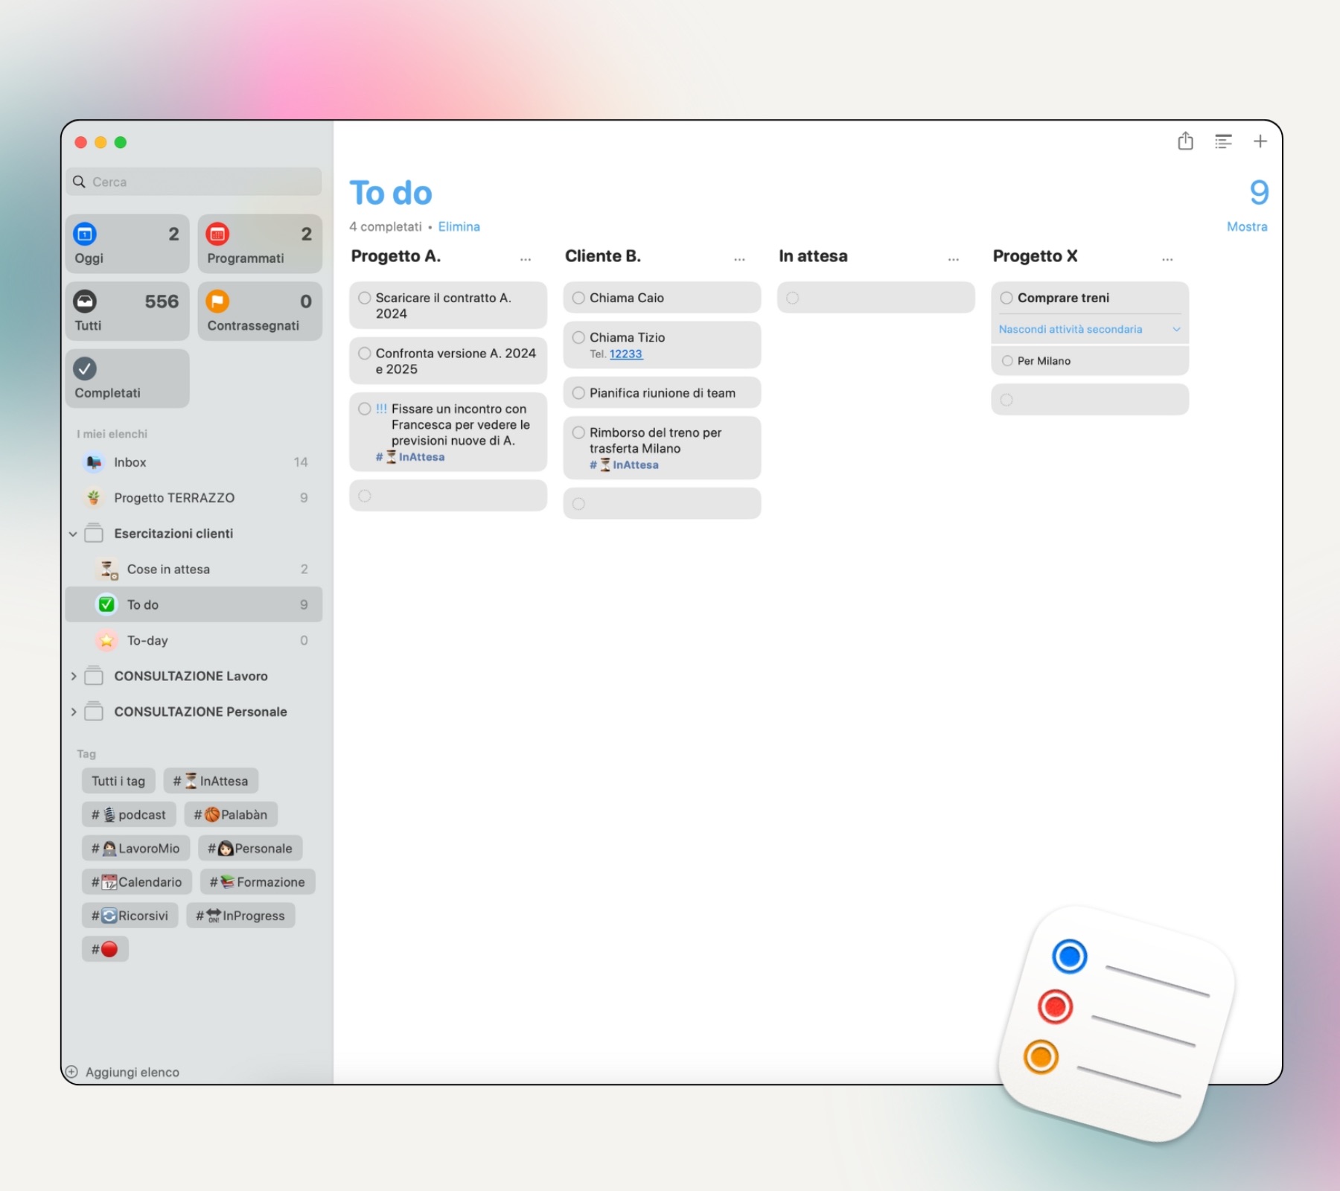1340x1191 pixels.
Task: Mark 'Chiama Caio' as completed
Action: point(578,298)
